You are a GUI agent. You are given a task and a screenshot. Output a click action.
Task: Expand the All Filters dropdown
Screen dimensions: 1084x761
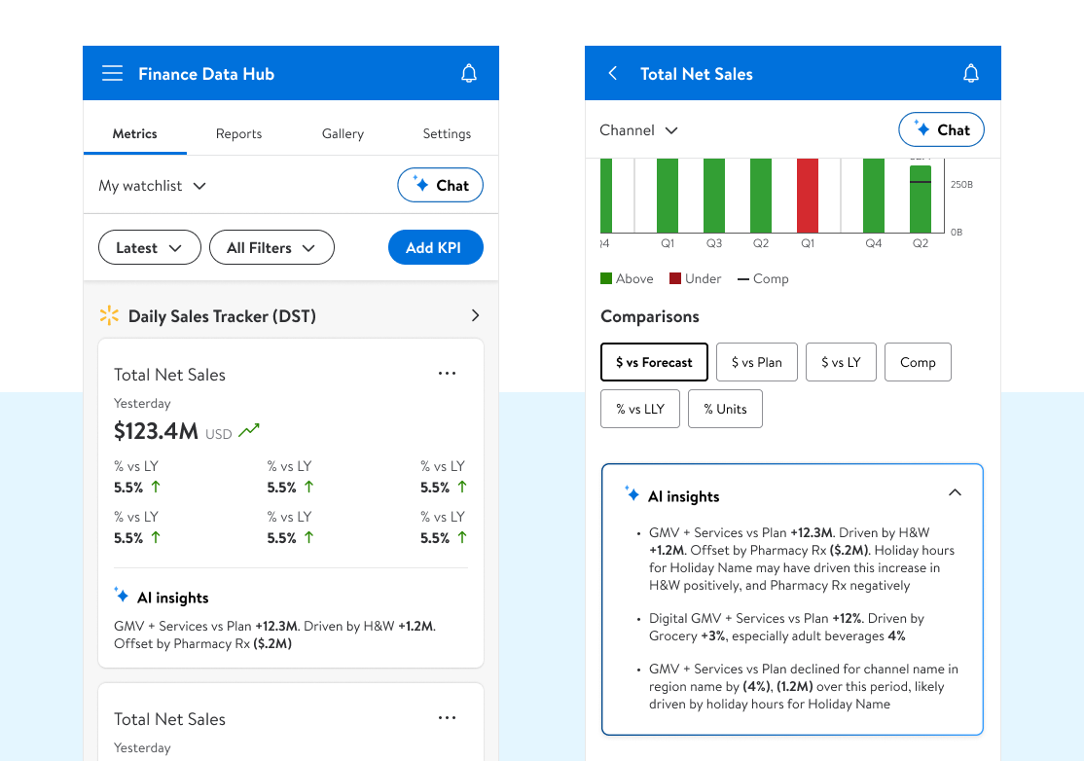coord(271,248)
